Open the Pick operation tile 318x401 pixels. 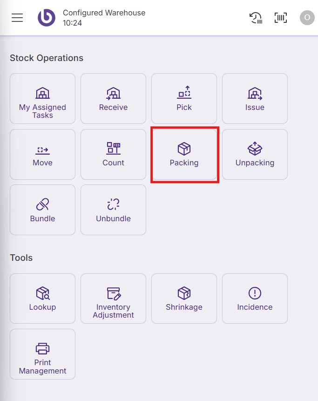click(184, 98)
